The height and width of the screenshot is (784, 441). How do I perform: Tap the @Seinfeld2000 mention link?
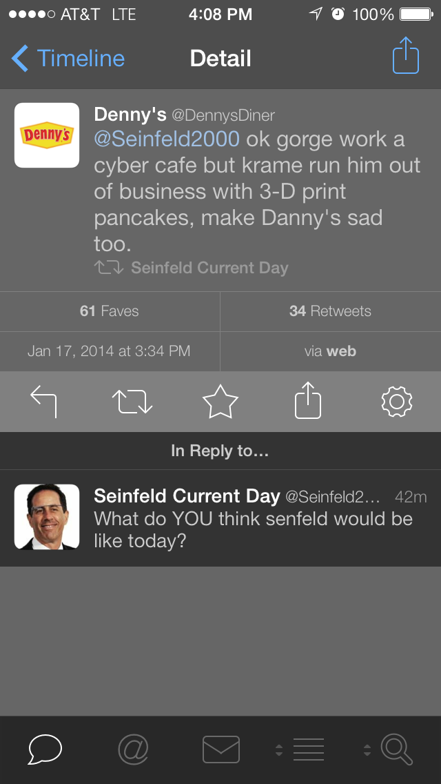(167, 139)
